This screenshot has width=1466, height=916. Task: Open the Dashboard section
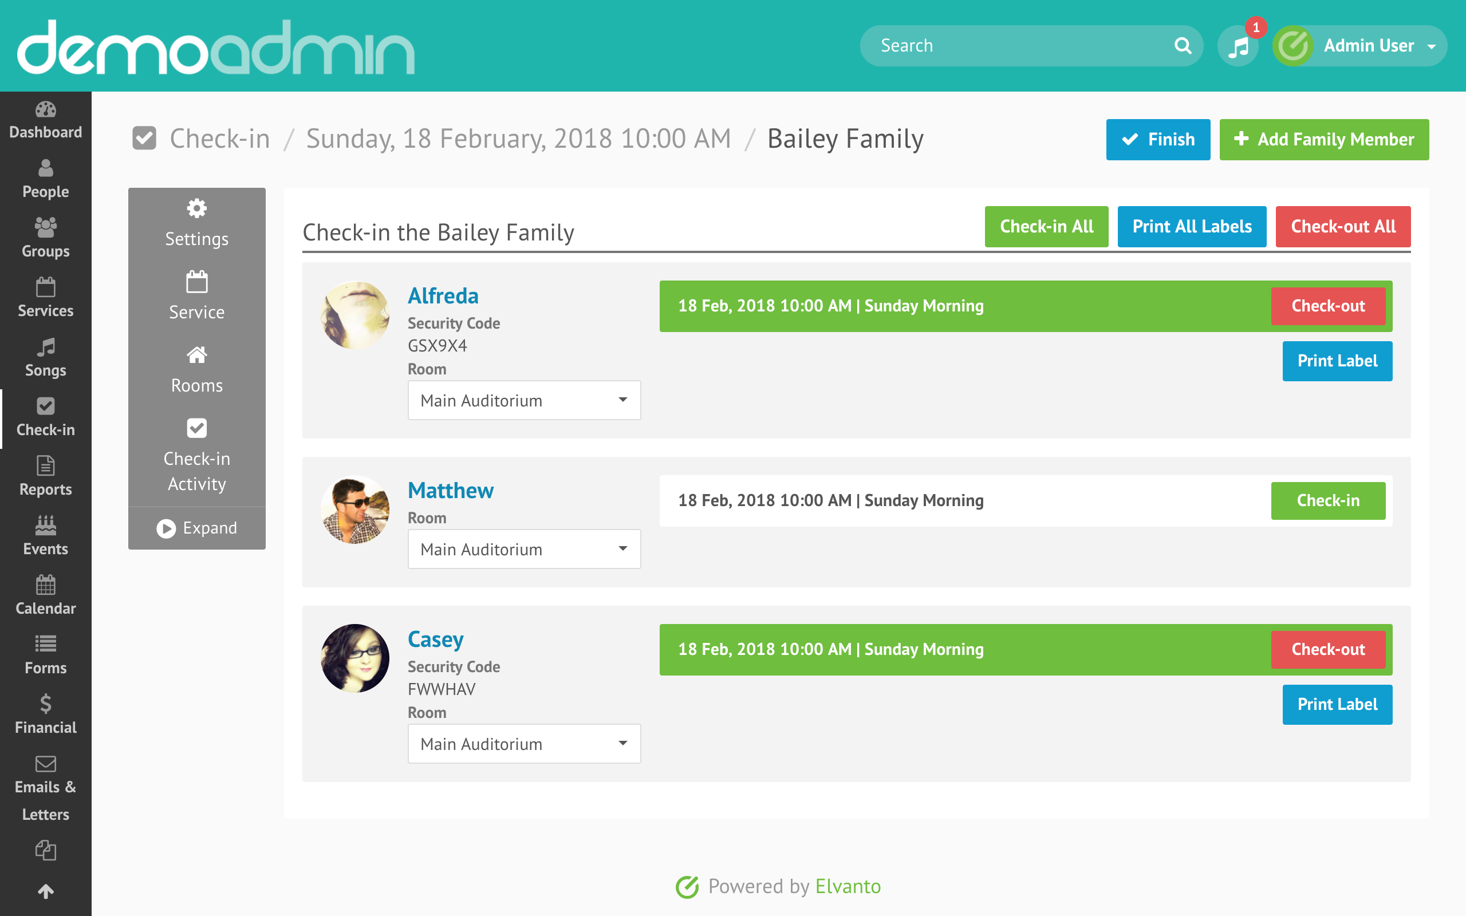(45, 121)
